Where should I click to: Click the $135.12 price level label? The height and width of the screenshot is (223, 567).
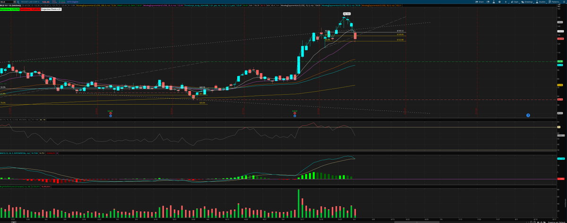400,32
